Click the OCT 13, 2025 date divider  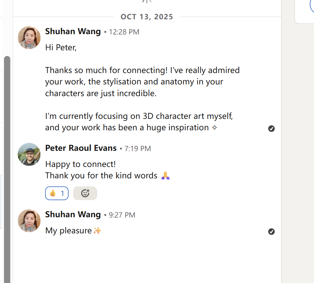pyautogui.click(x=147, y=17)
